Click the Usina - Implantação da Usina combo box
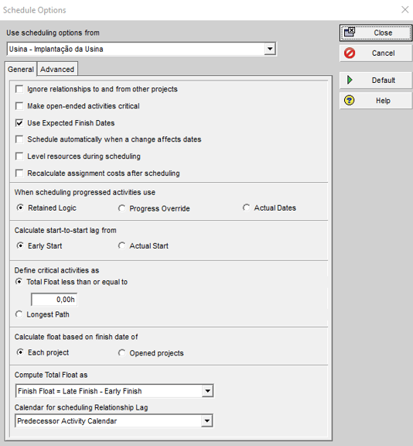 tap(142, 49)
